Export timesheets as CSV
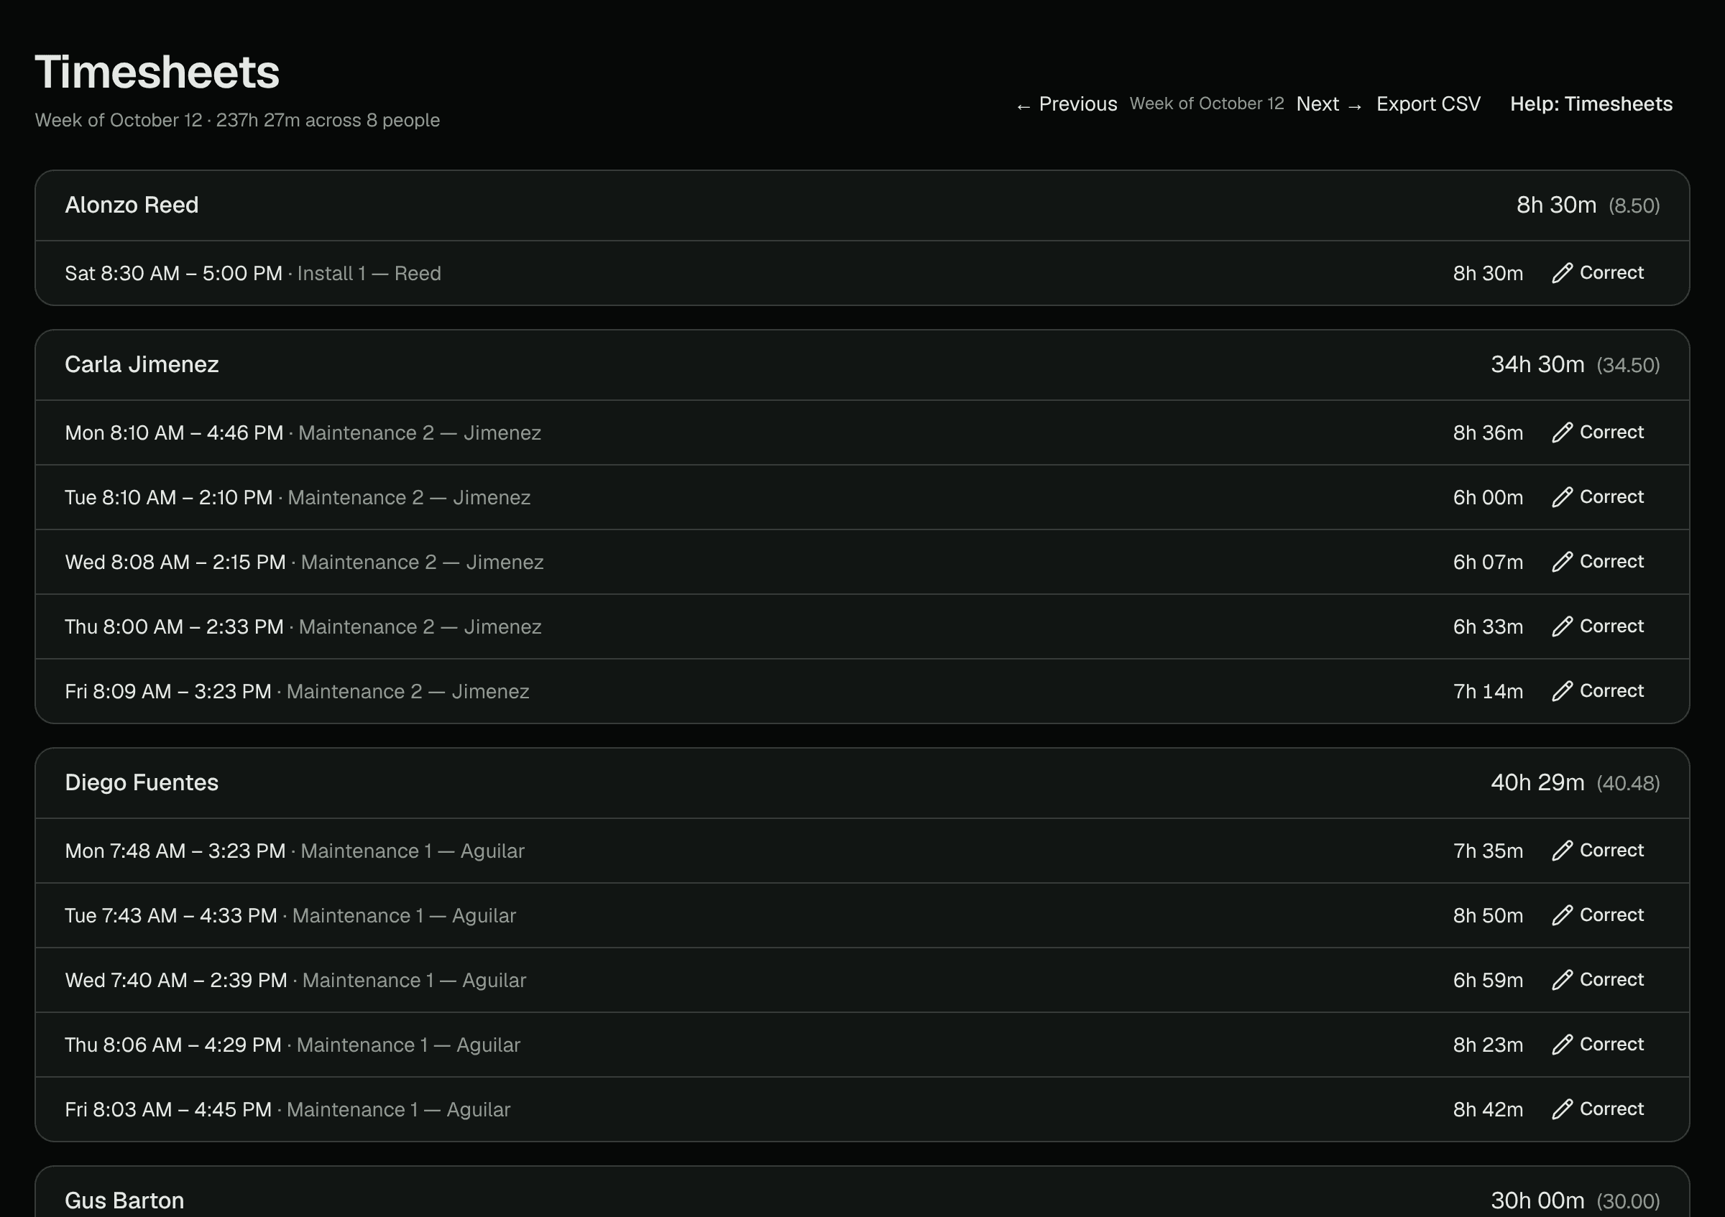 click(1428, 104)
